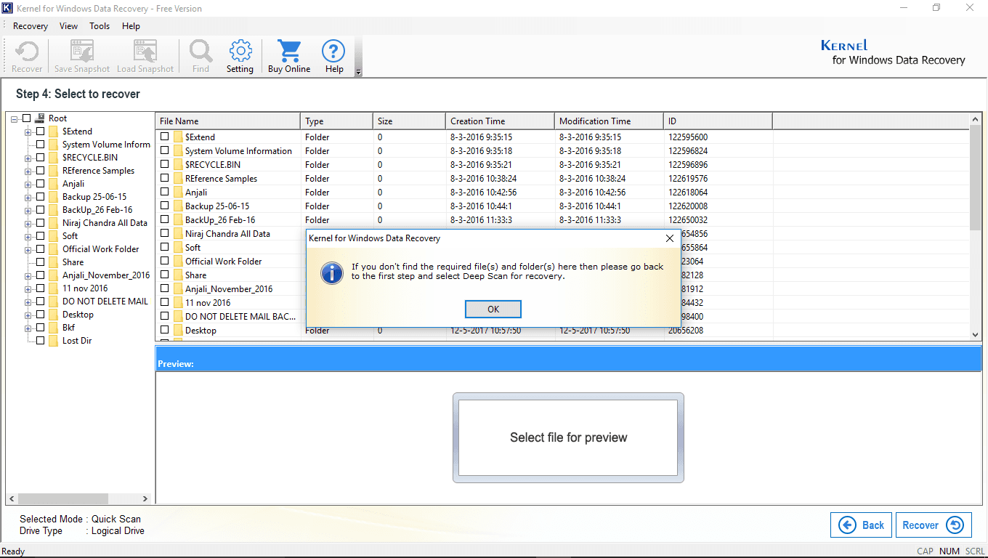This screenshot has width=988, height=558.
Task: Click Desktop folder icon in file list
Action: [x=178, y=331]
